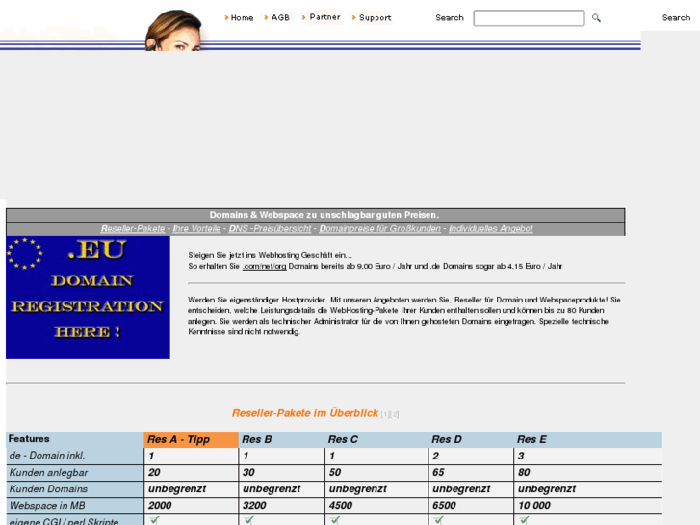This screenshot has height=525, width=700.
Task: Click footnote [2] beside Reseller-Pakete heading
Action: (395, 414)
